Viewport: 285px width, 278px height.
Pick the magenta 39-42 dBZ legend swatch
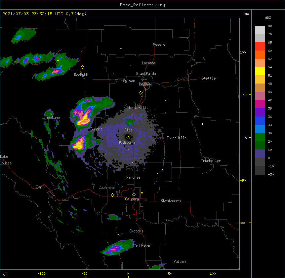[260, 104]
